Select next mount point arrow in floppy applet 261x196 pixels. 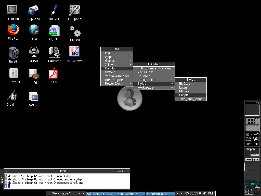coord(258,160)
